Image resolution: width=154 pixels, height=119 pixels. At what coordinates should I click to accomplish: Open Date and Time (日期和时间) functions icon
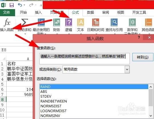96,22
